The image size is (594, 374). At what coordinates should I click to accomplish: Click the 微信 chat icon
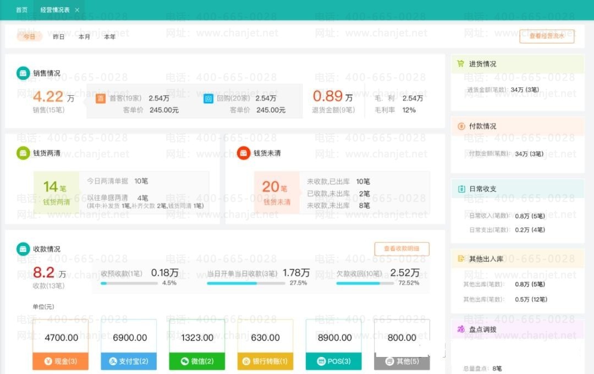tap(184, 361)
